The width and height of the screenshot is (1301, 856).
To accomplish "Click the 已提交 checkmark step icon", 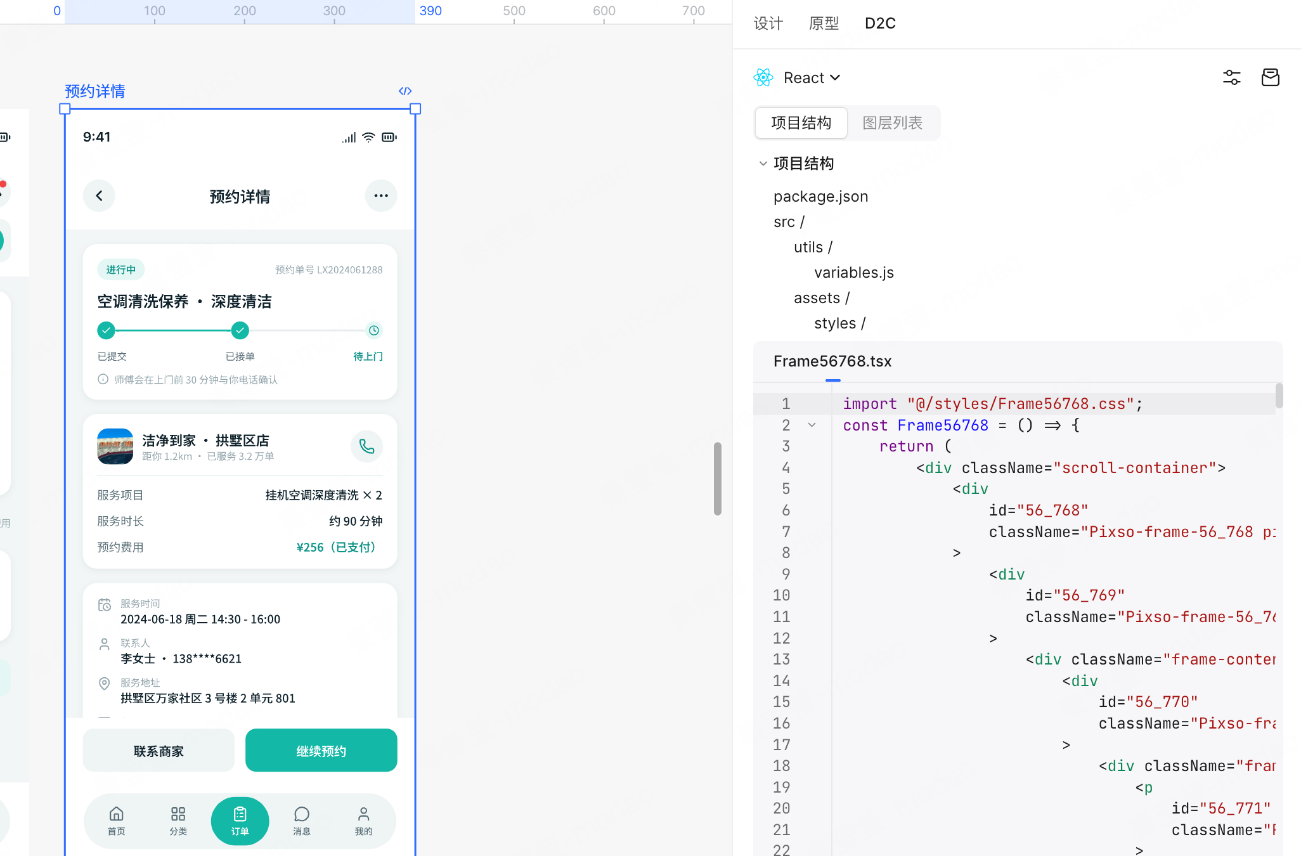I will tap(106, 330).
